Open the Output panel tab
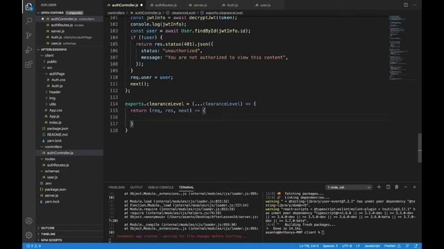The height and width of the screenshot is (249, 444). coord(137,187)
